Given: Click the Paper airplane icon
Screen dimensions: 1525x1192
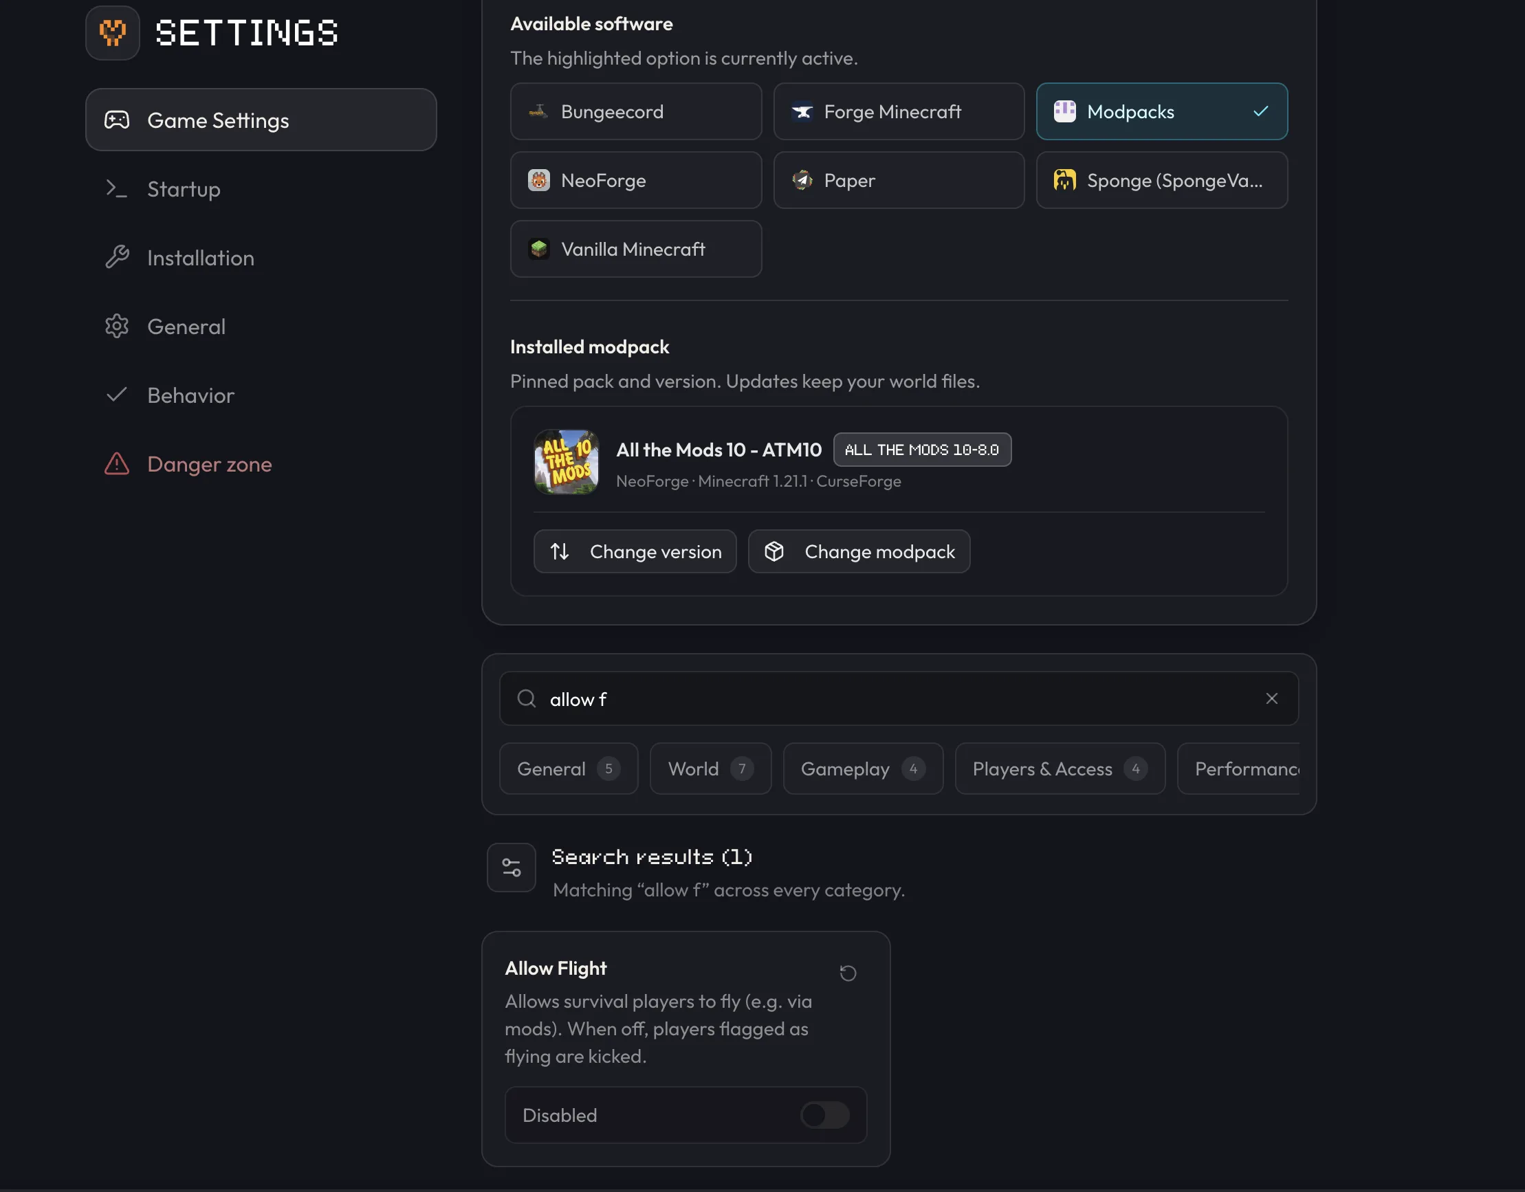Looking at the screenshot, I should point(802,180).
